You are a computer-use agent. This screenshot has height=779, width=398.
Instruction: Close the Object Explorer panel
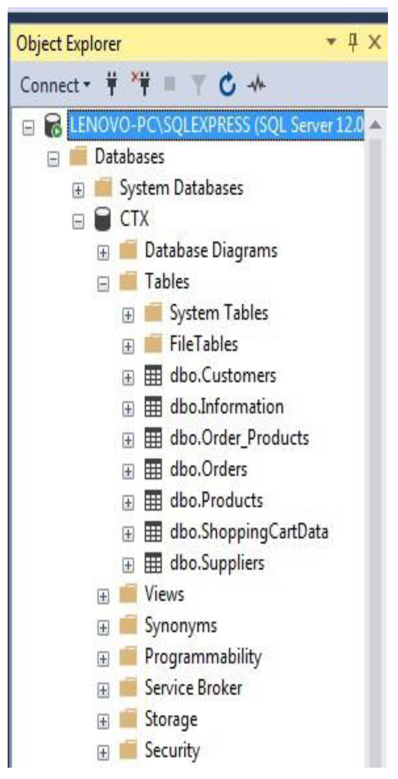click(375, 42)
